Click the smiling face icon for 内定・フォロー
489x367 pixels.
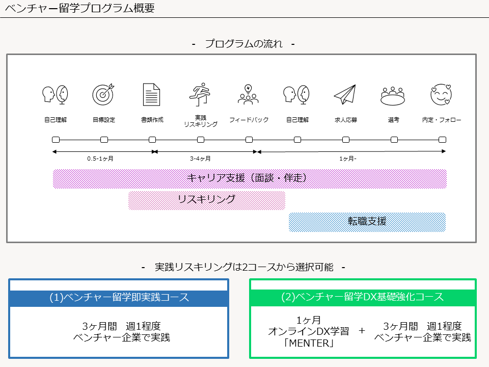[x=441, y=94]
